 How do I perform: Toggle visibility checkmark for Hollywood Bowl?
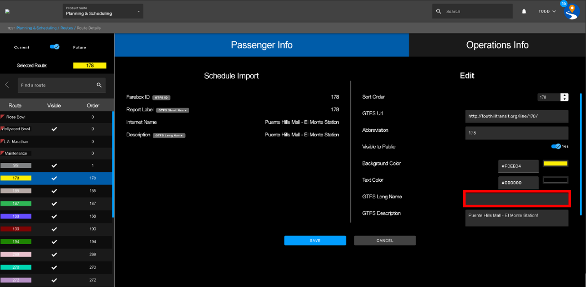coord(54,129)
